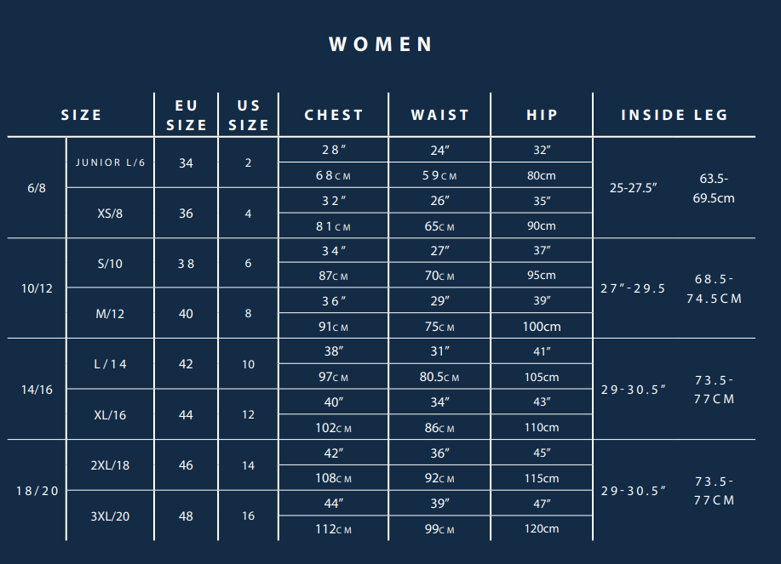Click the WOMEN heading title
This screenshot has width=781, height=564.
click(381, 44)
